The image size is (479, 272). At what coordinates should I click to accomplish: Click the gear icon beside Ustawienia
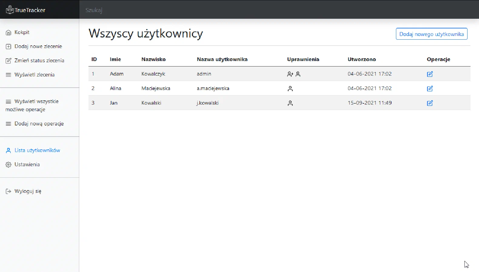pyautogui.click(x=8, y=165)
